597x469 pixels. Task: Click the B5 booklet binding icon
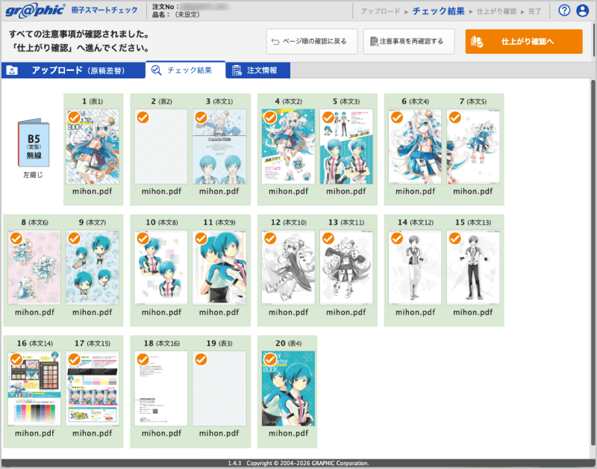[x=34, y=143]
